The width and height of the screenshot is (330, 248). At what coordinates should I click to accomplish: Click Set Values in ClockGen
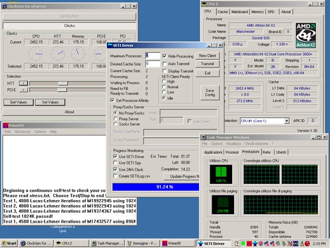pyautogui.click(x=50, y=102)
